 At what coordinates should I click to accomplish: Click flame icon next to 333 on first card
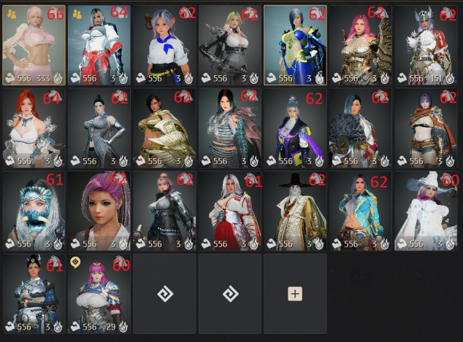(x=58, y=79)
